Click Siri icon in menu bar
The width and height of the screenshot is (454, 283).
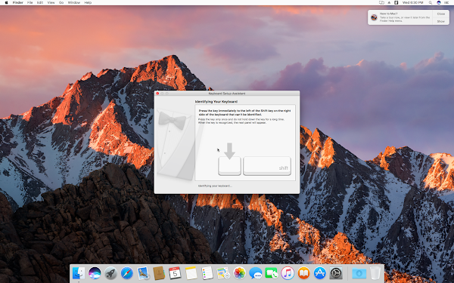tap(439, 2)
